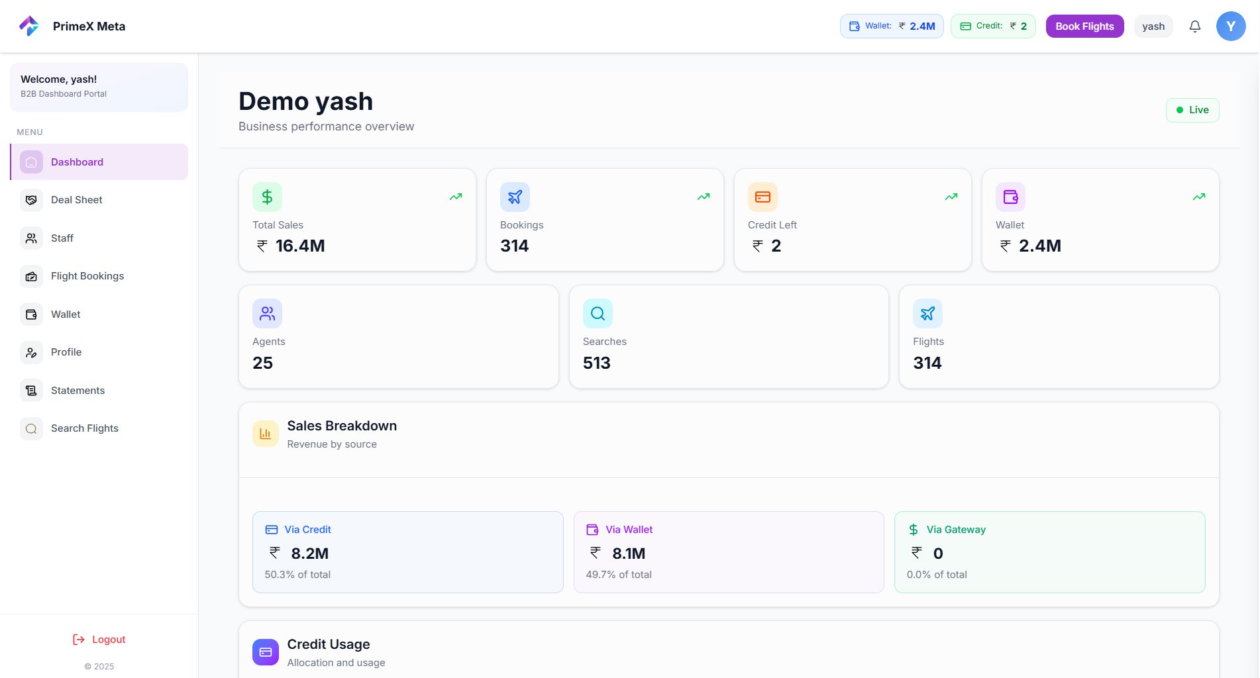1260x678 pixels.
Task: Open the Profile menu item
Action: (99, 352)
